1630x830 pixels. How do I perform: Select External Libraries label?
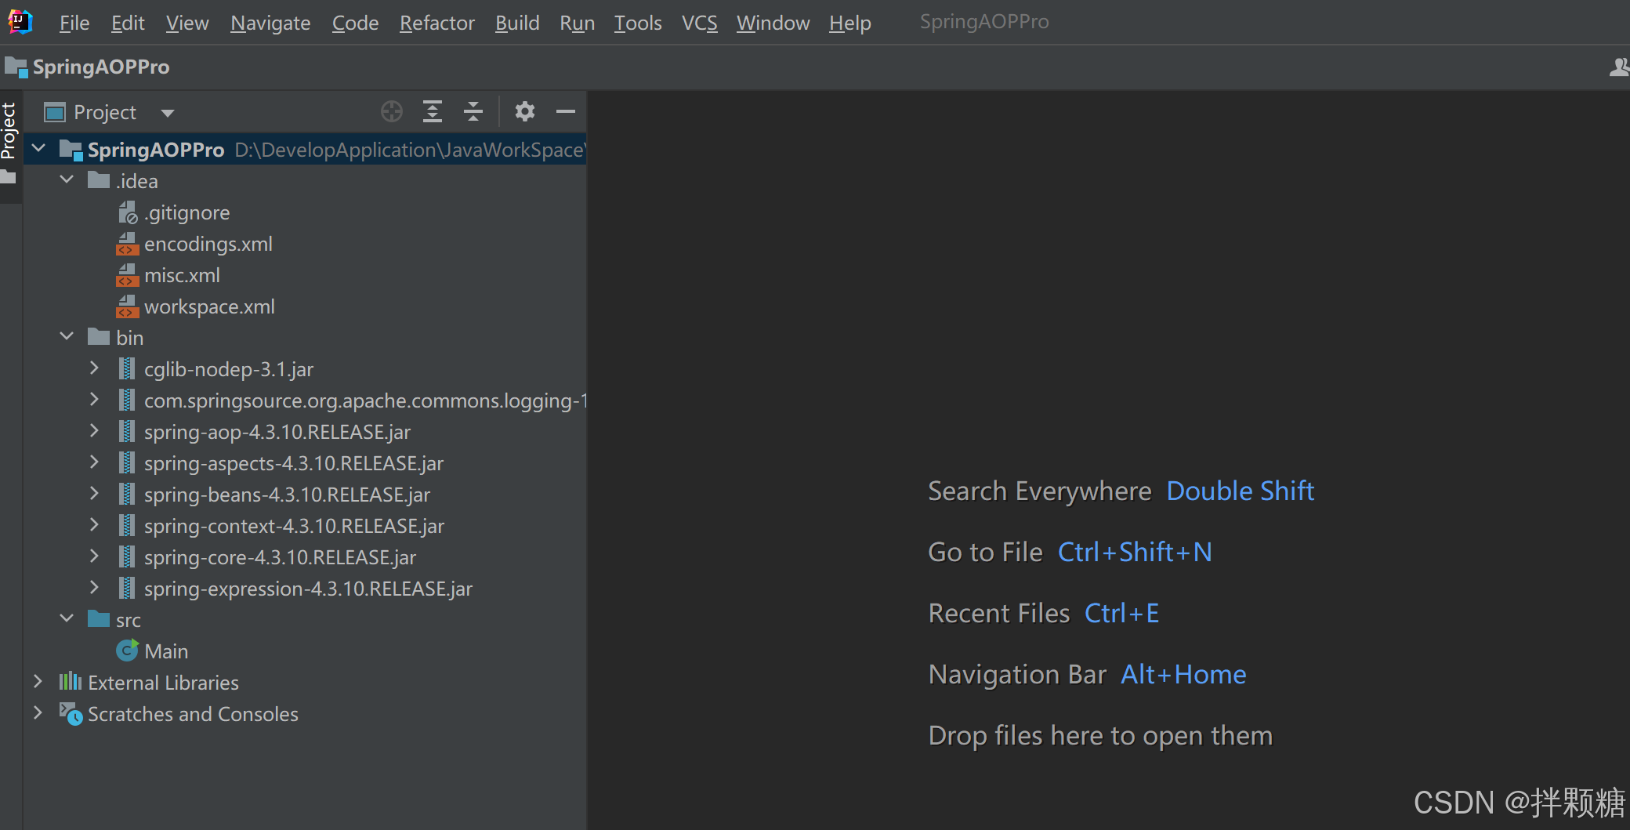point(163,683)
